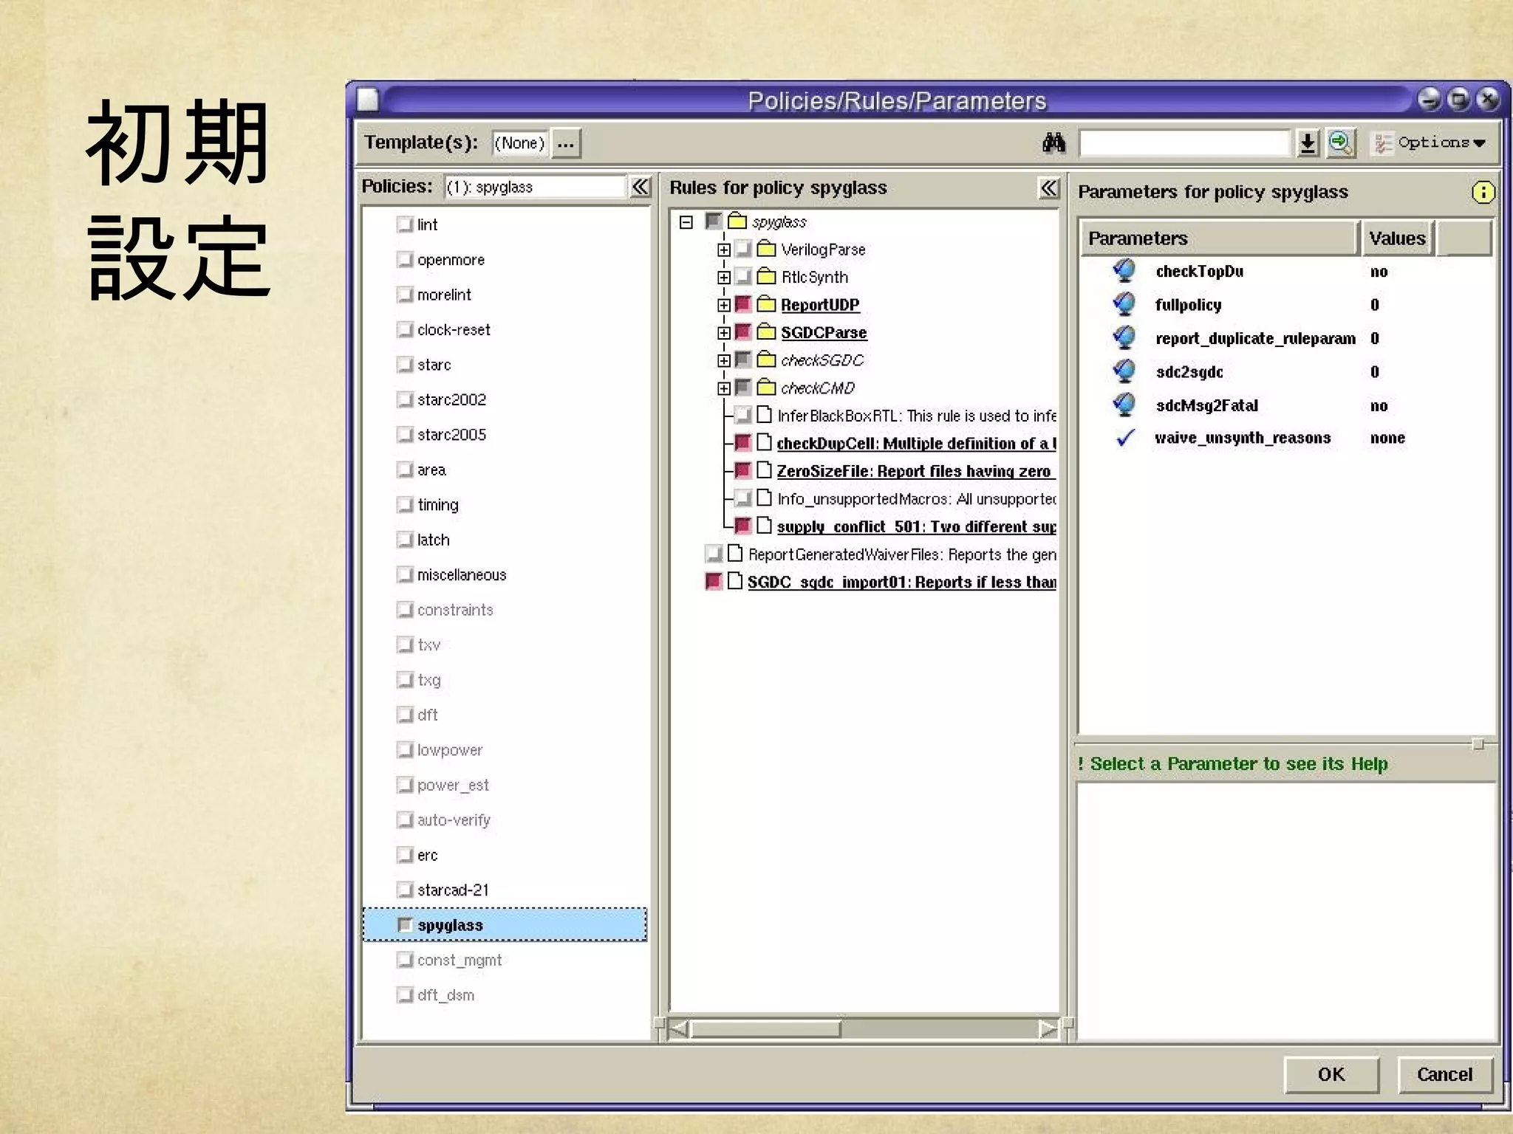Expand the SGDCParse folder node
This screenshot has height=1134, width=1513.
click(724, 333)
